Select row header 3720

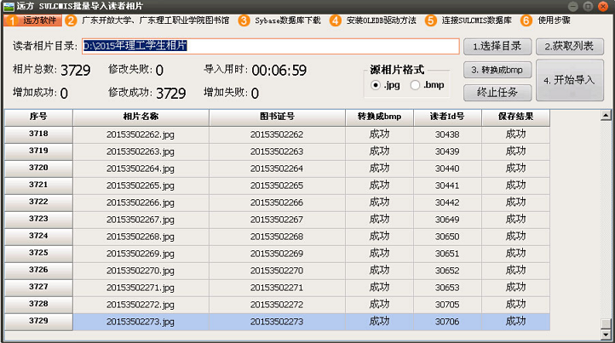[x=38, y=169]
